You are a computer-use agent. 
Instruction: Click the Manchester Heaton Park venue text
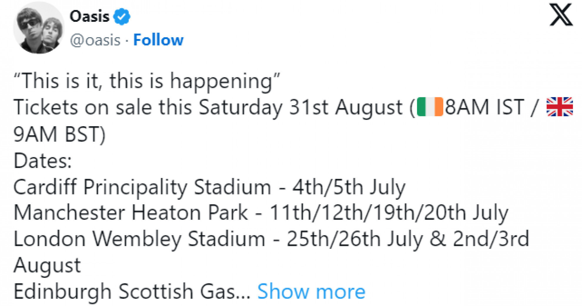click(x=131, y=213)
